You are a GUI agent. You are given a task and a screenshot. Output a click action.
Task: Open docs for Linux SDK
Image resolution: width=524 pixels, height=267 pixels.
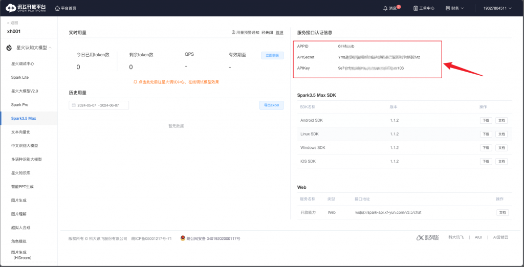pos(501,134)
